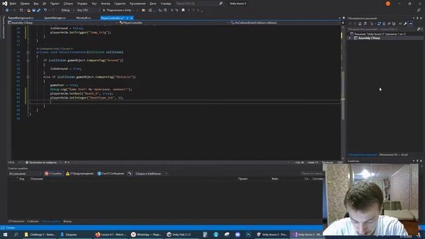Switch to Git changes bottom tab
Viewport: 425px width, 239px height.
pyautogui.click(x=393, y=155)
